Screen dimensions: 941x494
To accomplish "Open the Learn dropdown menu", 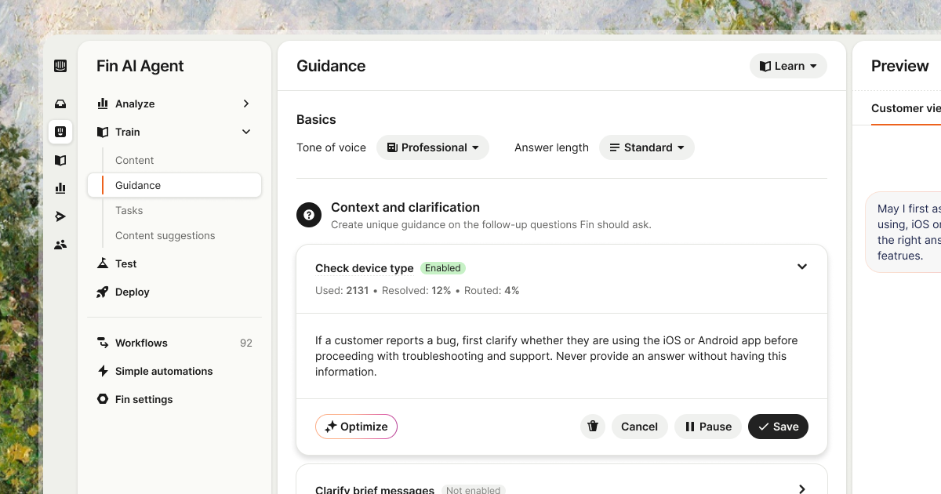I will pos(788,66).
